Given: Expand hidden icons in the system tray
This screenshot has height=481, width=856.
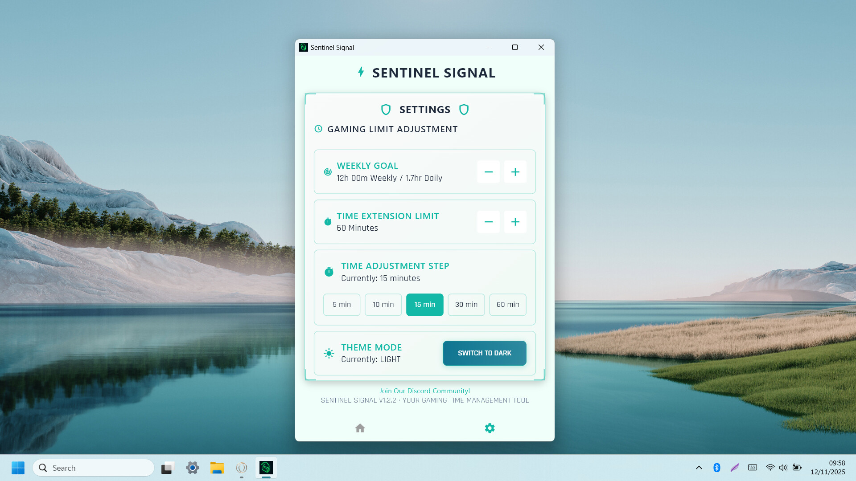Looking at the screenshot, I should pos(699,468).
